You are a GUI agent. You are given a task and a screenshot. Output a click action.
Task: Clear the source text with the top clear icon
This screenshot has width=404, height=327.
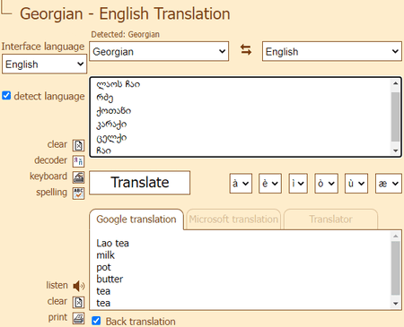pyautogui.click(x=78, y=145)
